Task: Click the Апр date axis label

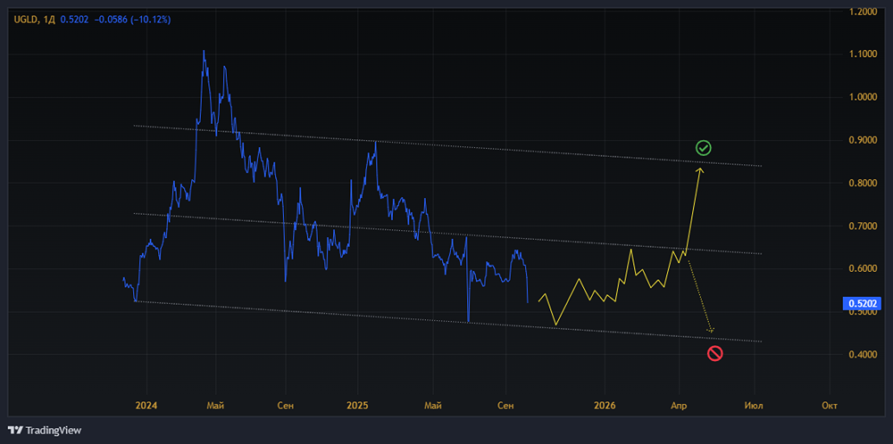Action: point(679,406)
